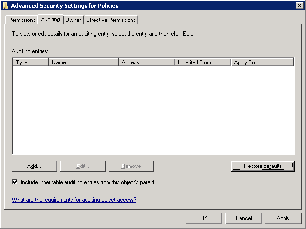Close the Advanced Security Settings dialog
Viewport: 306px width, 229px height.
coord(299,6)
